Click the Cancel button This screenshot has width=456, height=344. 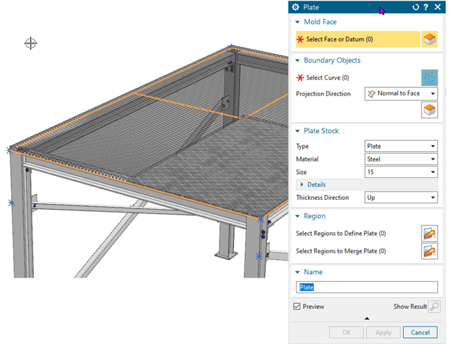[x=420, y=332]
